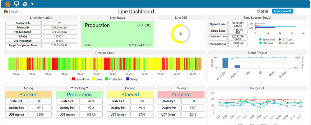Select the Packing station header
This screenshot has height=125, width=311.
point(181,88)
